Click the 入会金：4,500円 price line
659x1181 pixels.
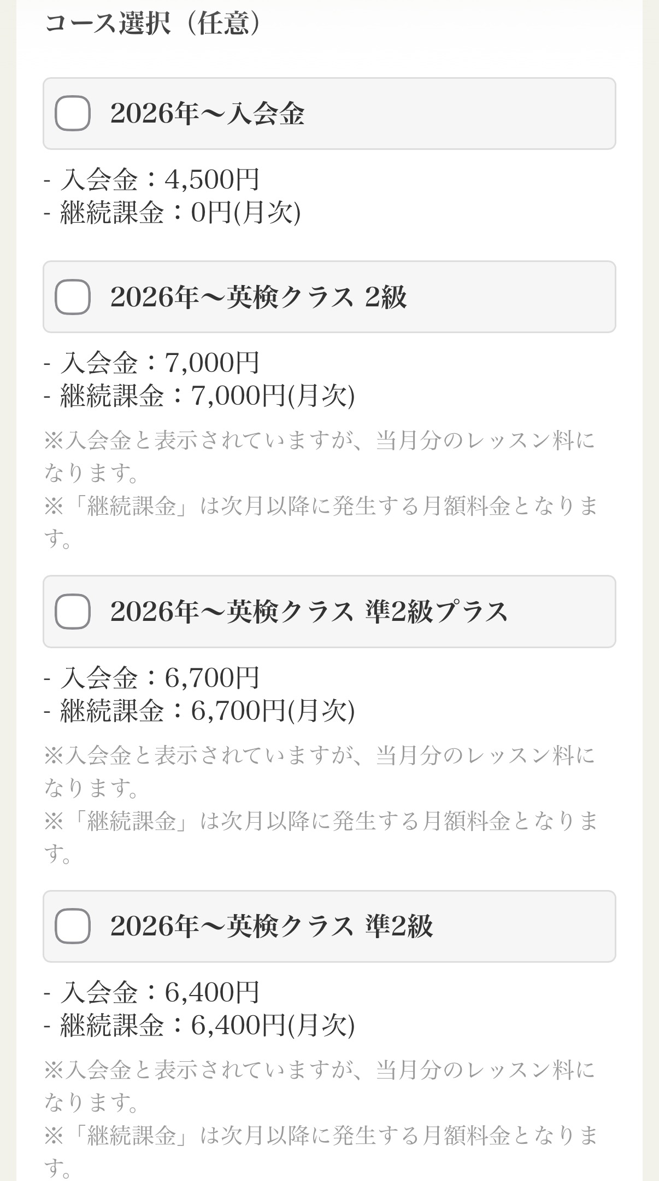152,179
